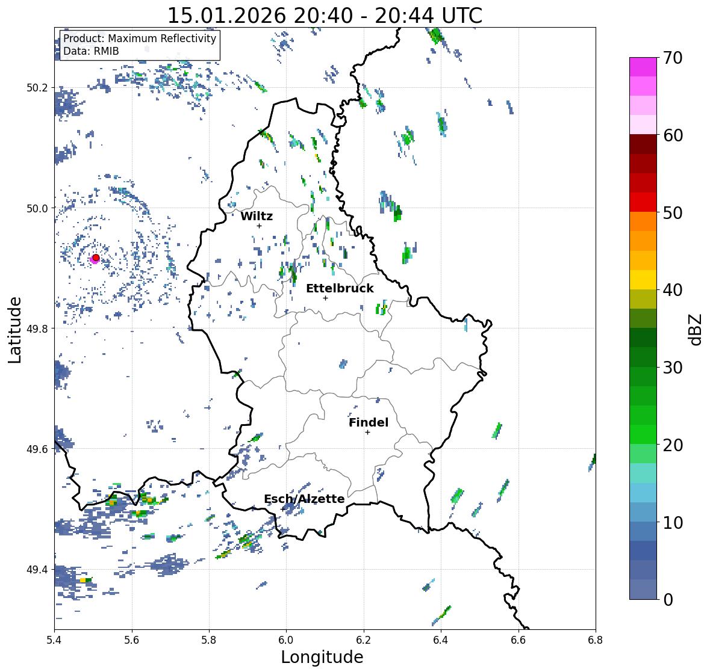Click the 10 tick on colorbar
Viewport: 710px width, 672px height.
(x=673, y=522)
